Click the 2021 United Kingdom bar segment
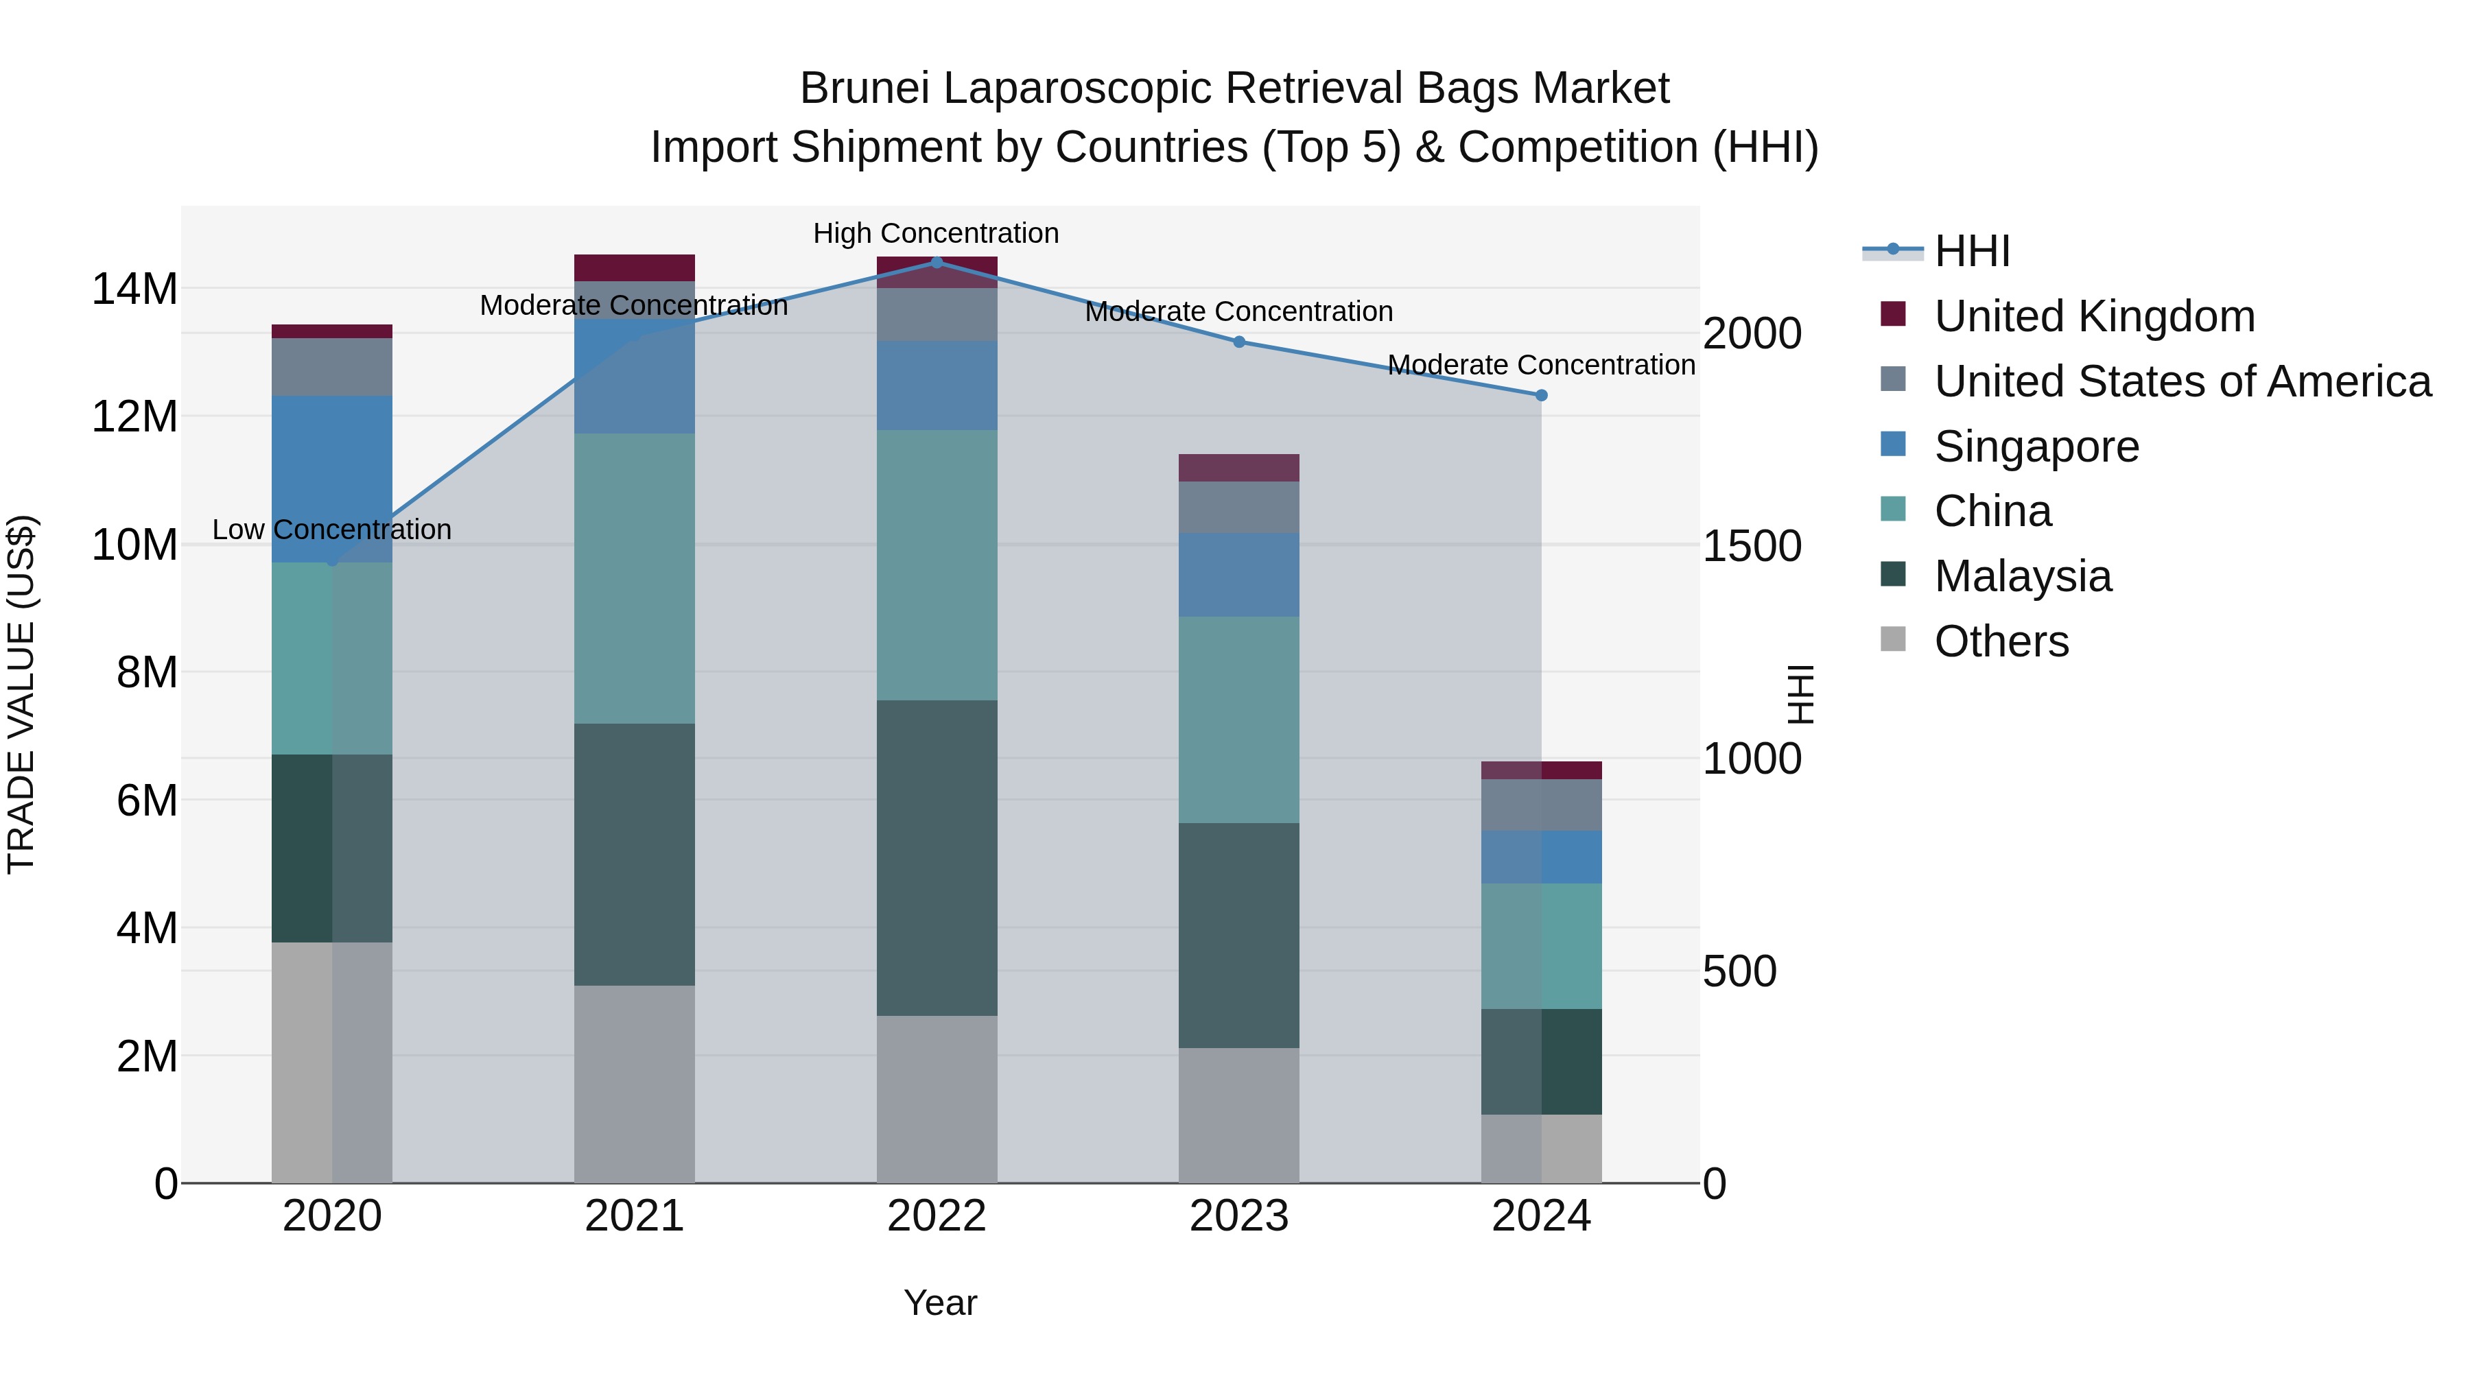 coord(635,268)
